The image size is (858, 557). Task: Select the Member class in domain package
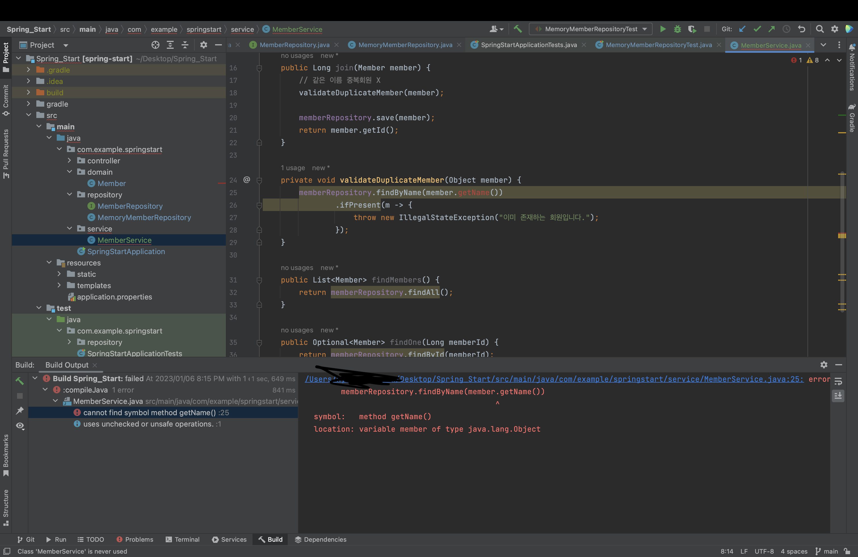pos(112,183)
